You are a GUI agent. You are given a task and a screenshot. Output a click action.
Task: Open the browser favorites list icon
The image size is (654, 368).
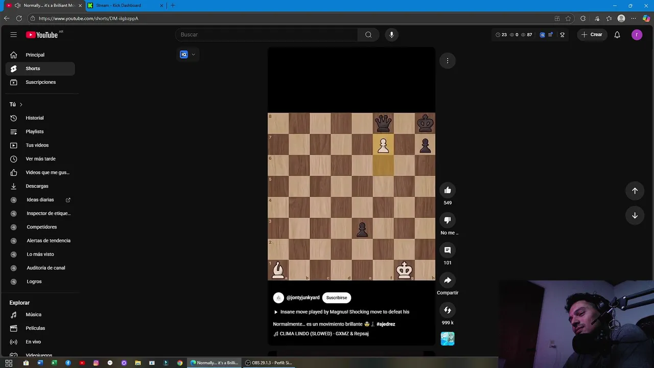(x=609, y=18)
